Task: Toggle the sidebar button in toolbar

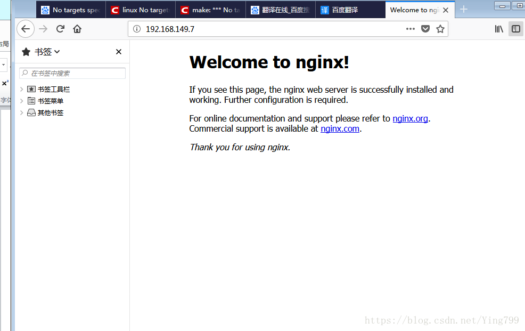Action: coord(516,29)
